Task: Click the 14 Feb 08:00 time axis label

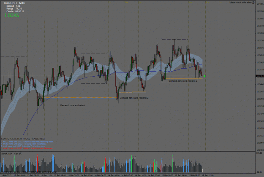Action: coord(114,175)
